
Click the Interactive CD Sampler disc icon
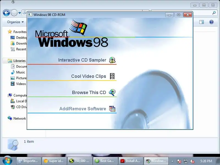pyautogui.click(x=112, y=60)
